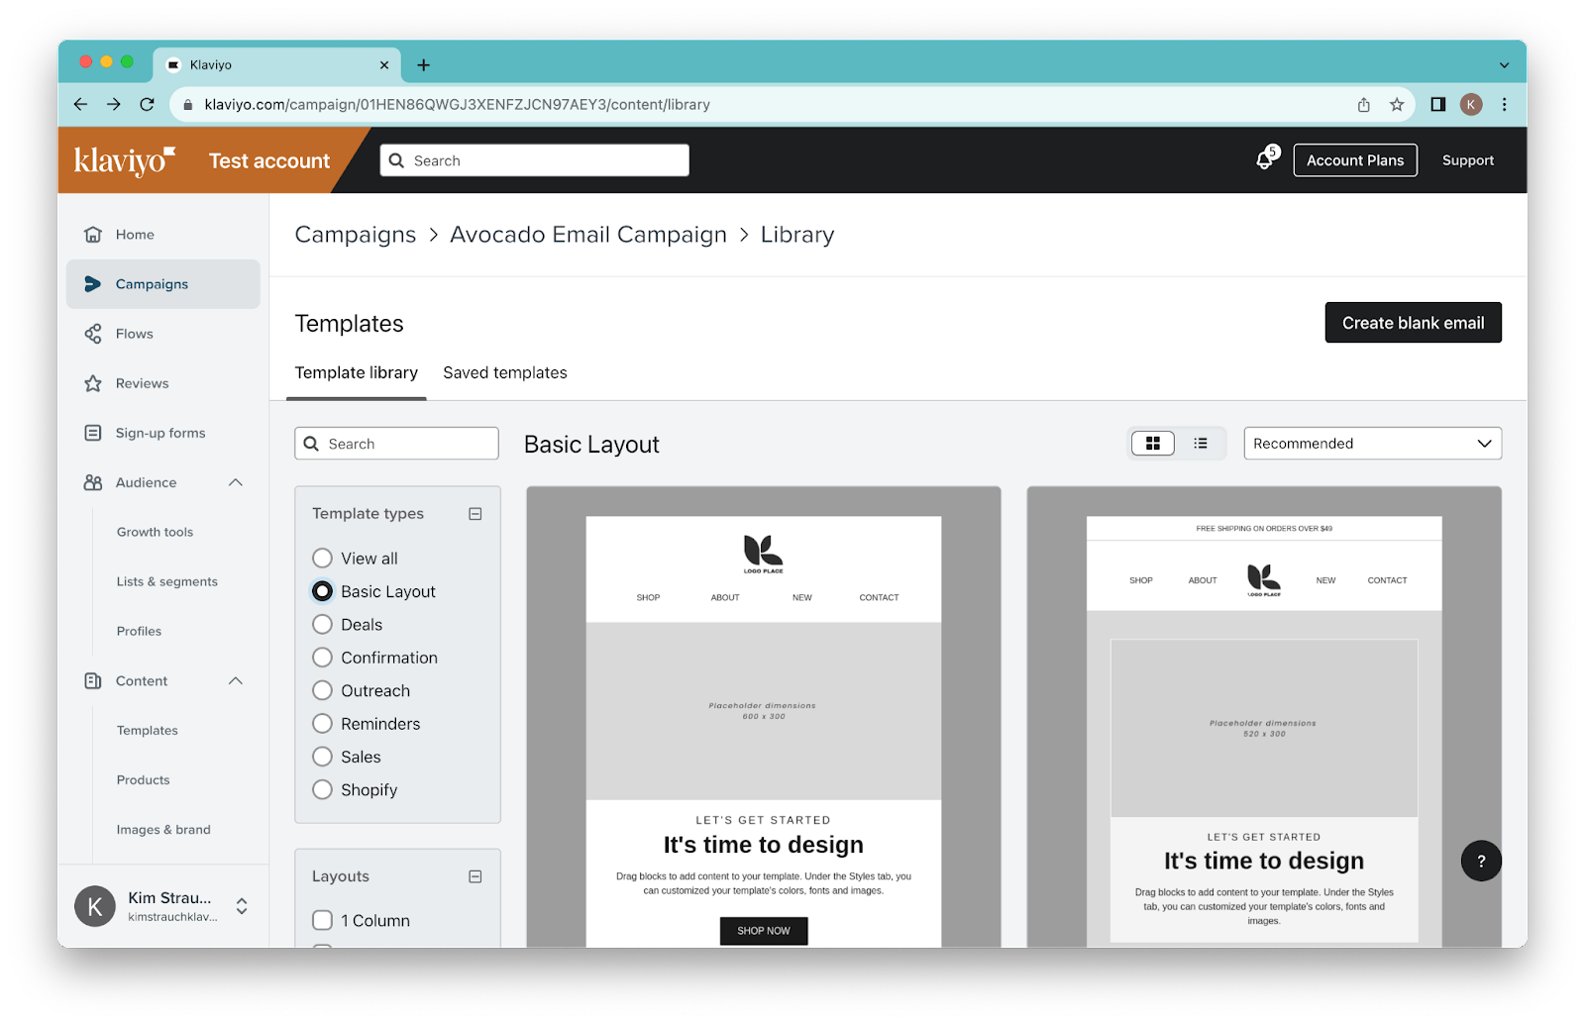Select the Template library tab
This screenshot has width=1585, height=1024.
pos(356,372)
